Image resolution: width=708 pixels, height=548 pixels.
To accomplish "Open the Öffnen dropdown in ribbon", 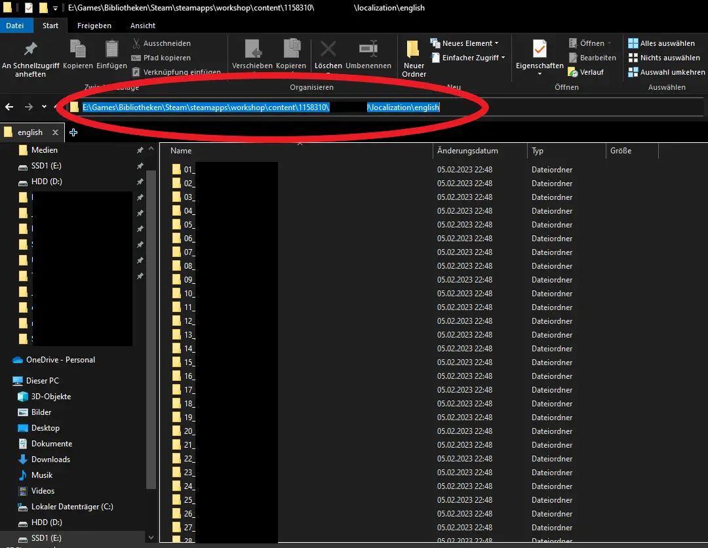I will click(590, 43).
